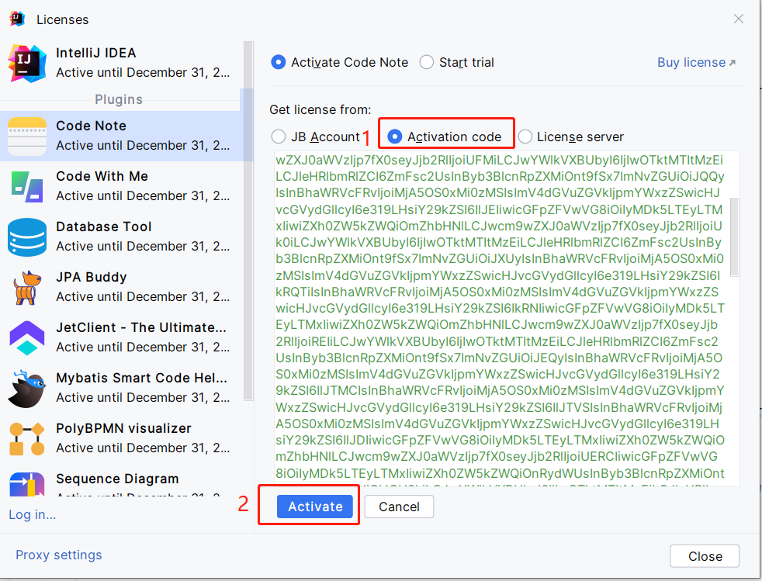Select the Code Note plugin name
This screenshot has width=762, height=581.
click(x=91, y=126)
